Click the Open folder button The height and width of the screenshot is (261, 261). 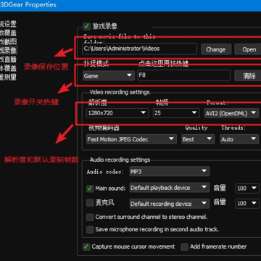[x=249, y=49]
